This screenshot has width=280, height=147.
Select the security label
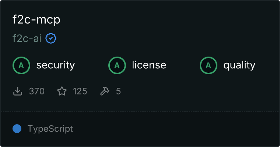point(56,65)
